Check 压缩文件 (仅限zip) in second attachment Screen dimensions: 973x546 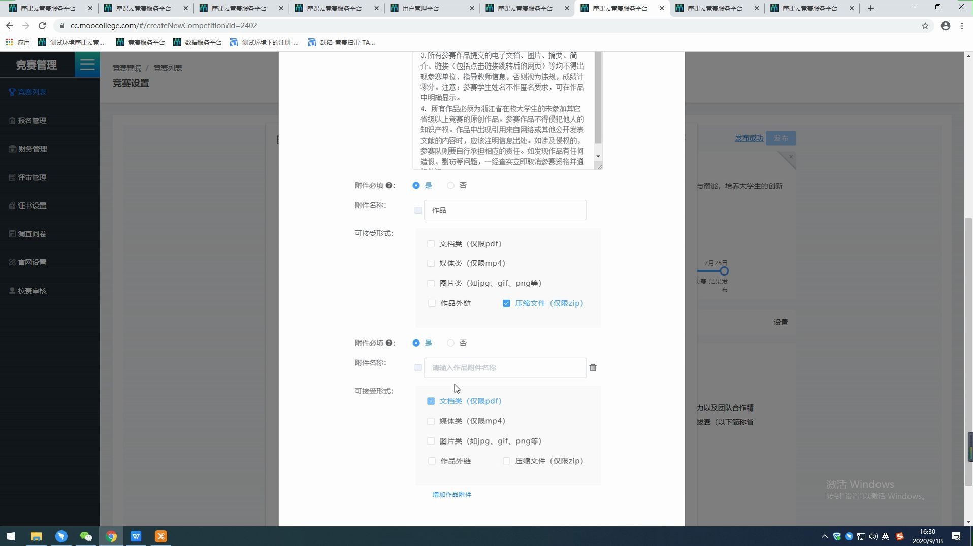coord(506,461)
